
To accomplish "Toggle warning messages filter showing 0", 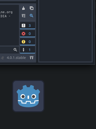I will (x=28, y=42).
